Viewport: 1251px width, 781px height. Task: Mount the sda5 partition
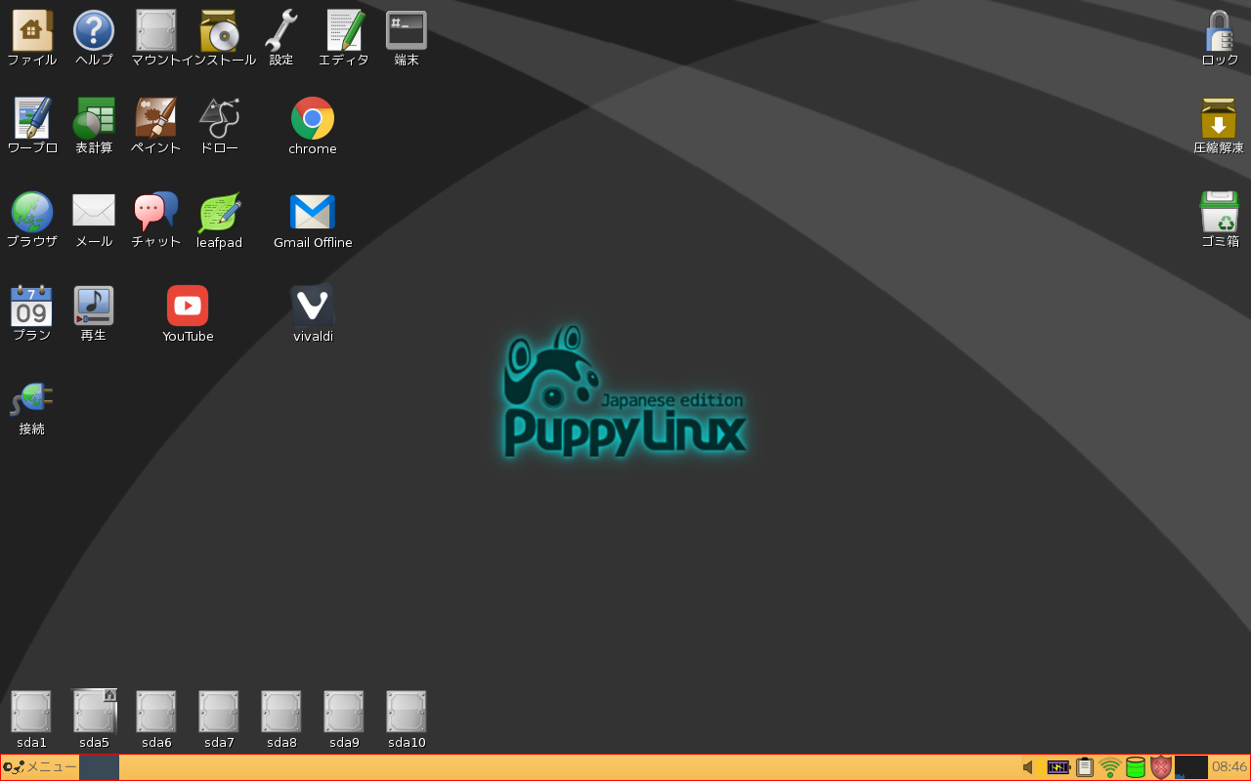click(x=94, y=712)
